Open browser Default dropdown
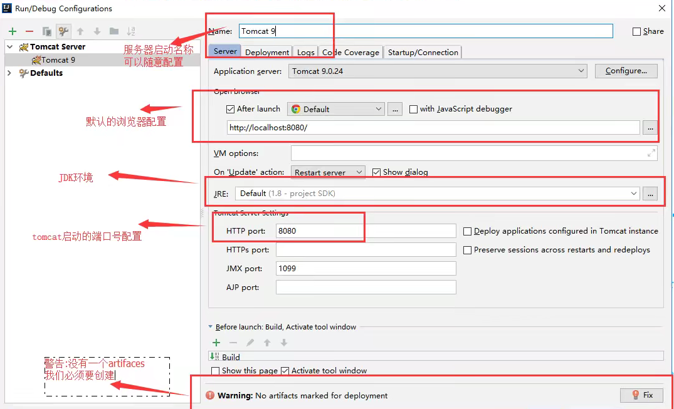Screen dimensions: 674x409 (335, 109)
